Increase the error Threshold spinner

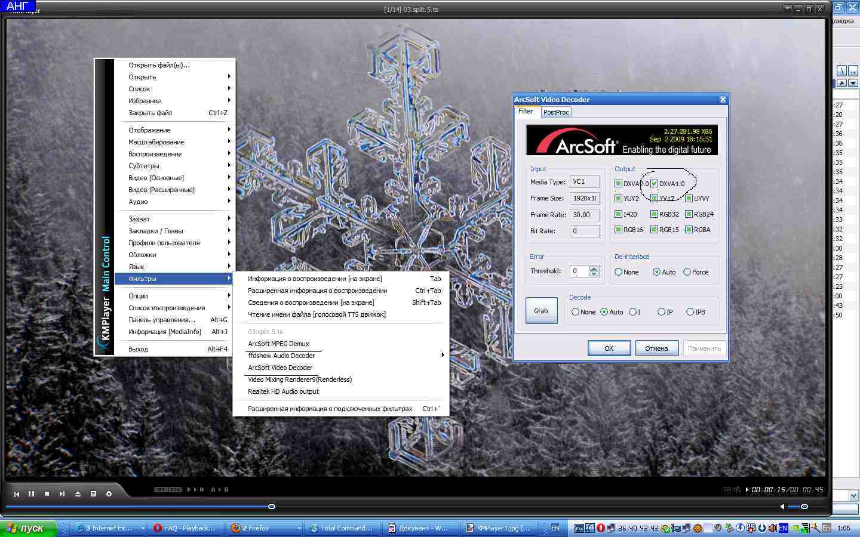click(594, 268)
